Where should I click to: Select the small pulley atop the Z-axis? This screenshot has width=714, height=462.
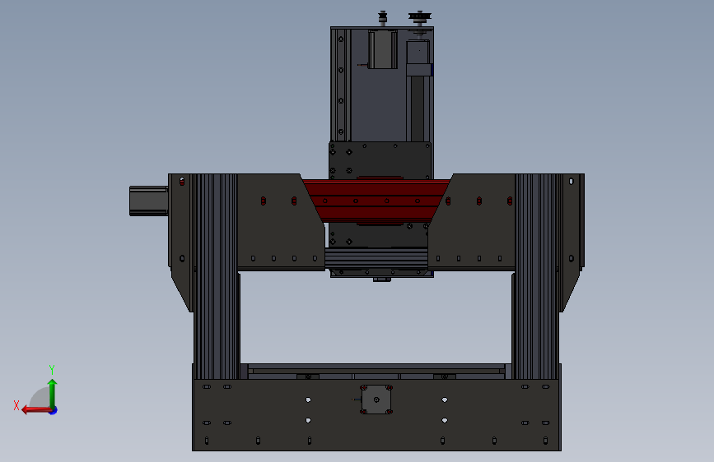point(383,17)
